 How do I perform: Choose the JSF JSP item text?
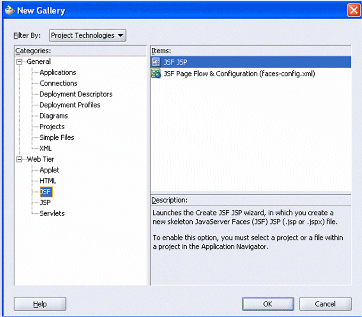176,62
